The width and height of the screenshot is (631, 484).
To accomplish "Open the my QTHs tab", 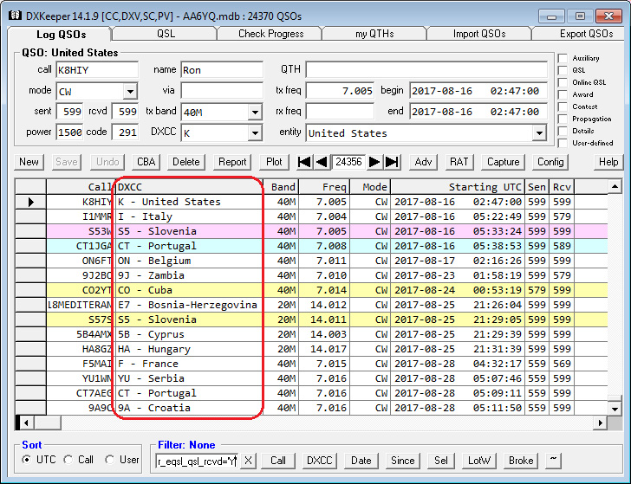I will click(x=374, y=34).
